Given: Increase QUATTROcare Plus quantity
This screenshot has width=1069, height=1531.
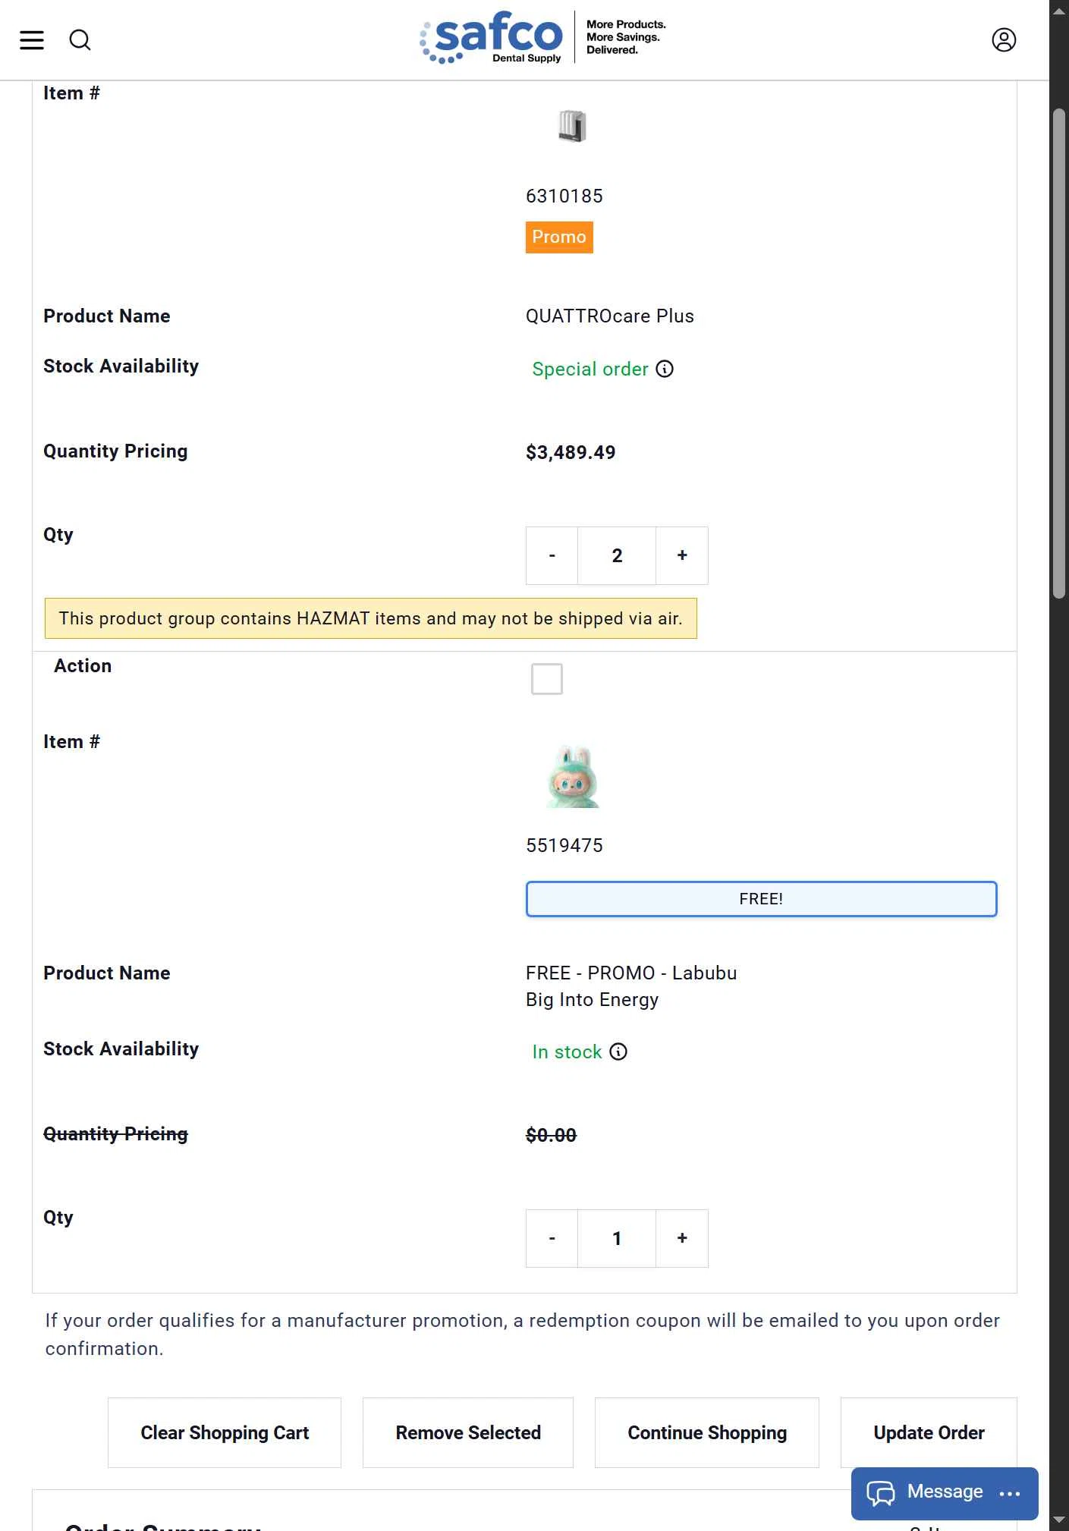Looking at the screenshot, I should (x=682, y=555).
